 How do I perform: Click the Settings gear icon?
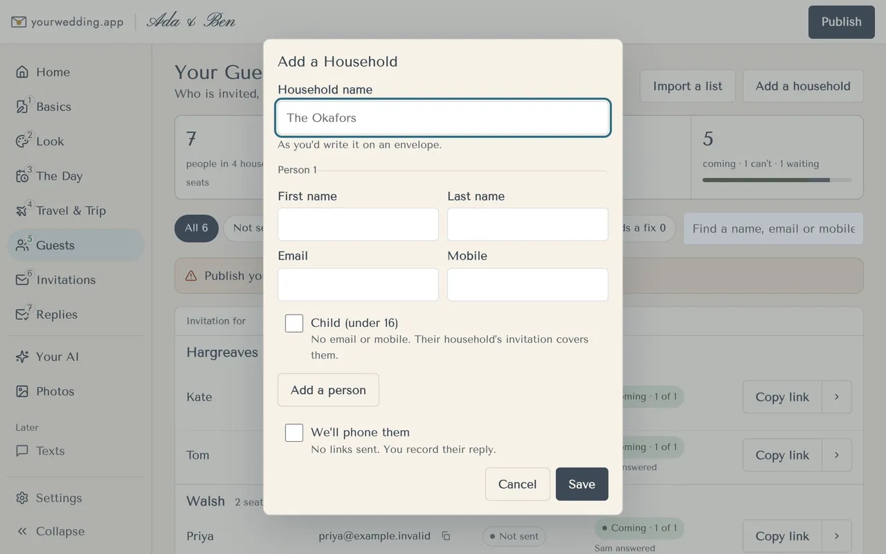[x=22, y=498]
